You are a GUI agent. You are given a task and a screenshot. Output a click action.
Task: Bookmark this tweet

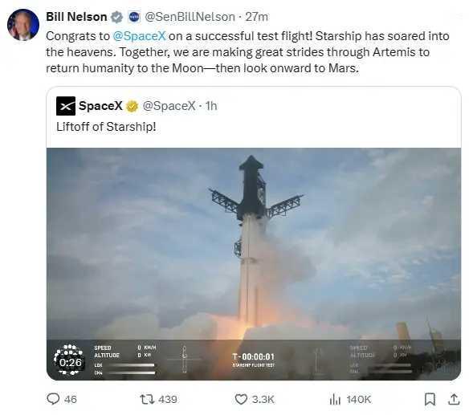click(x=430, y=399)
